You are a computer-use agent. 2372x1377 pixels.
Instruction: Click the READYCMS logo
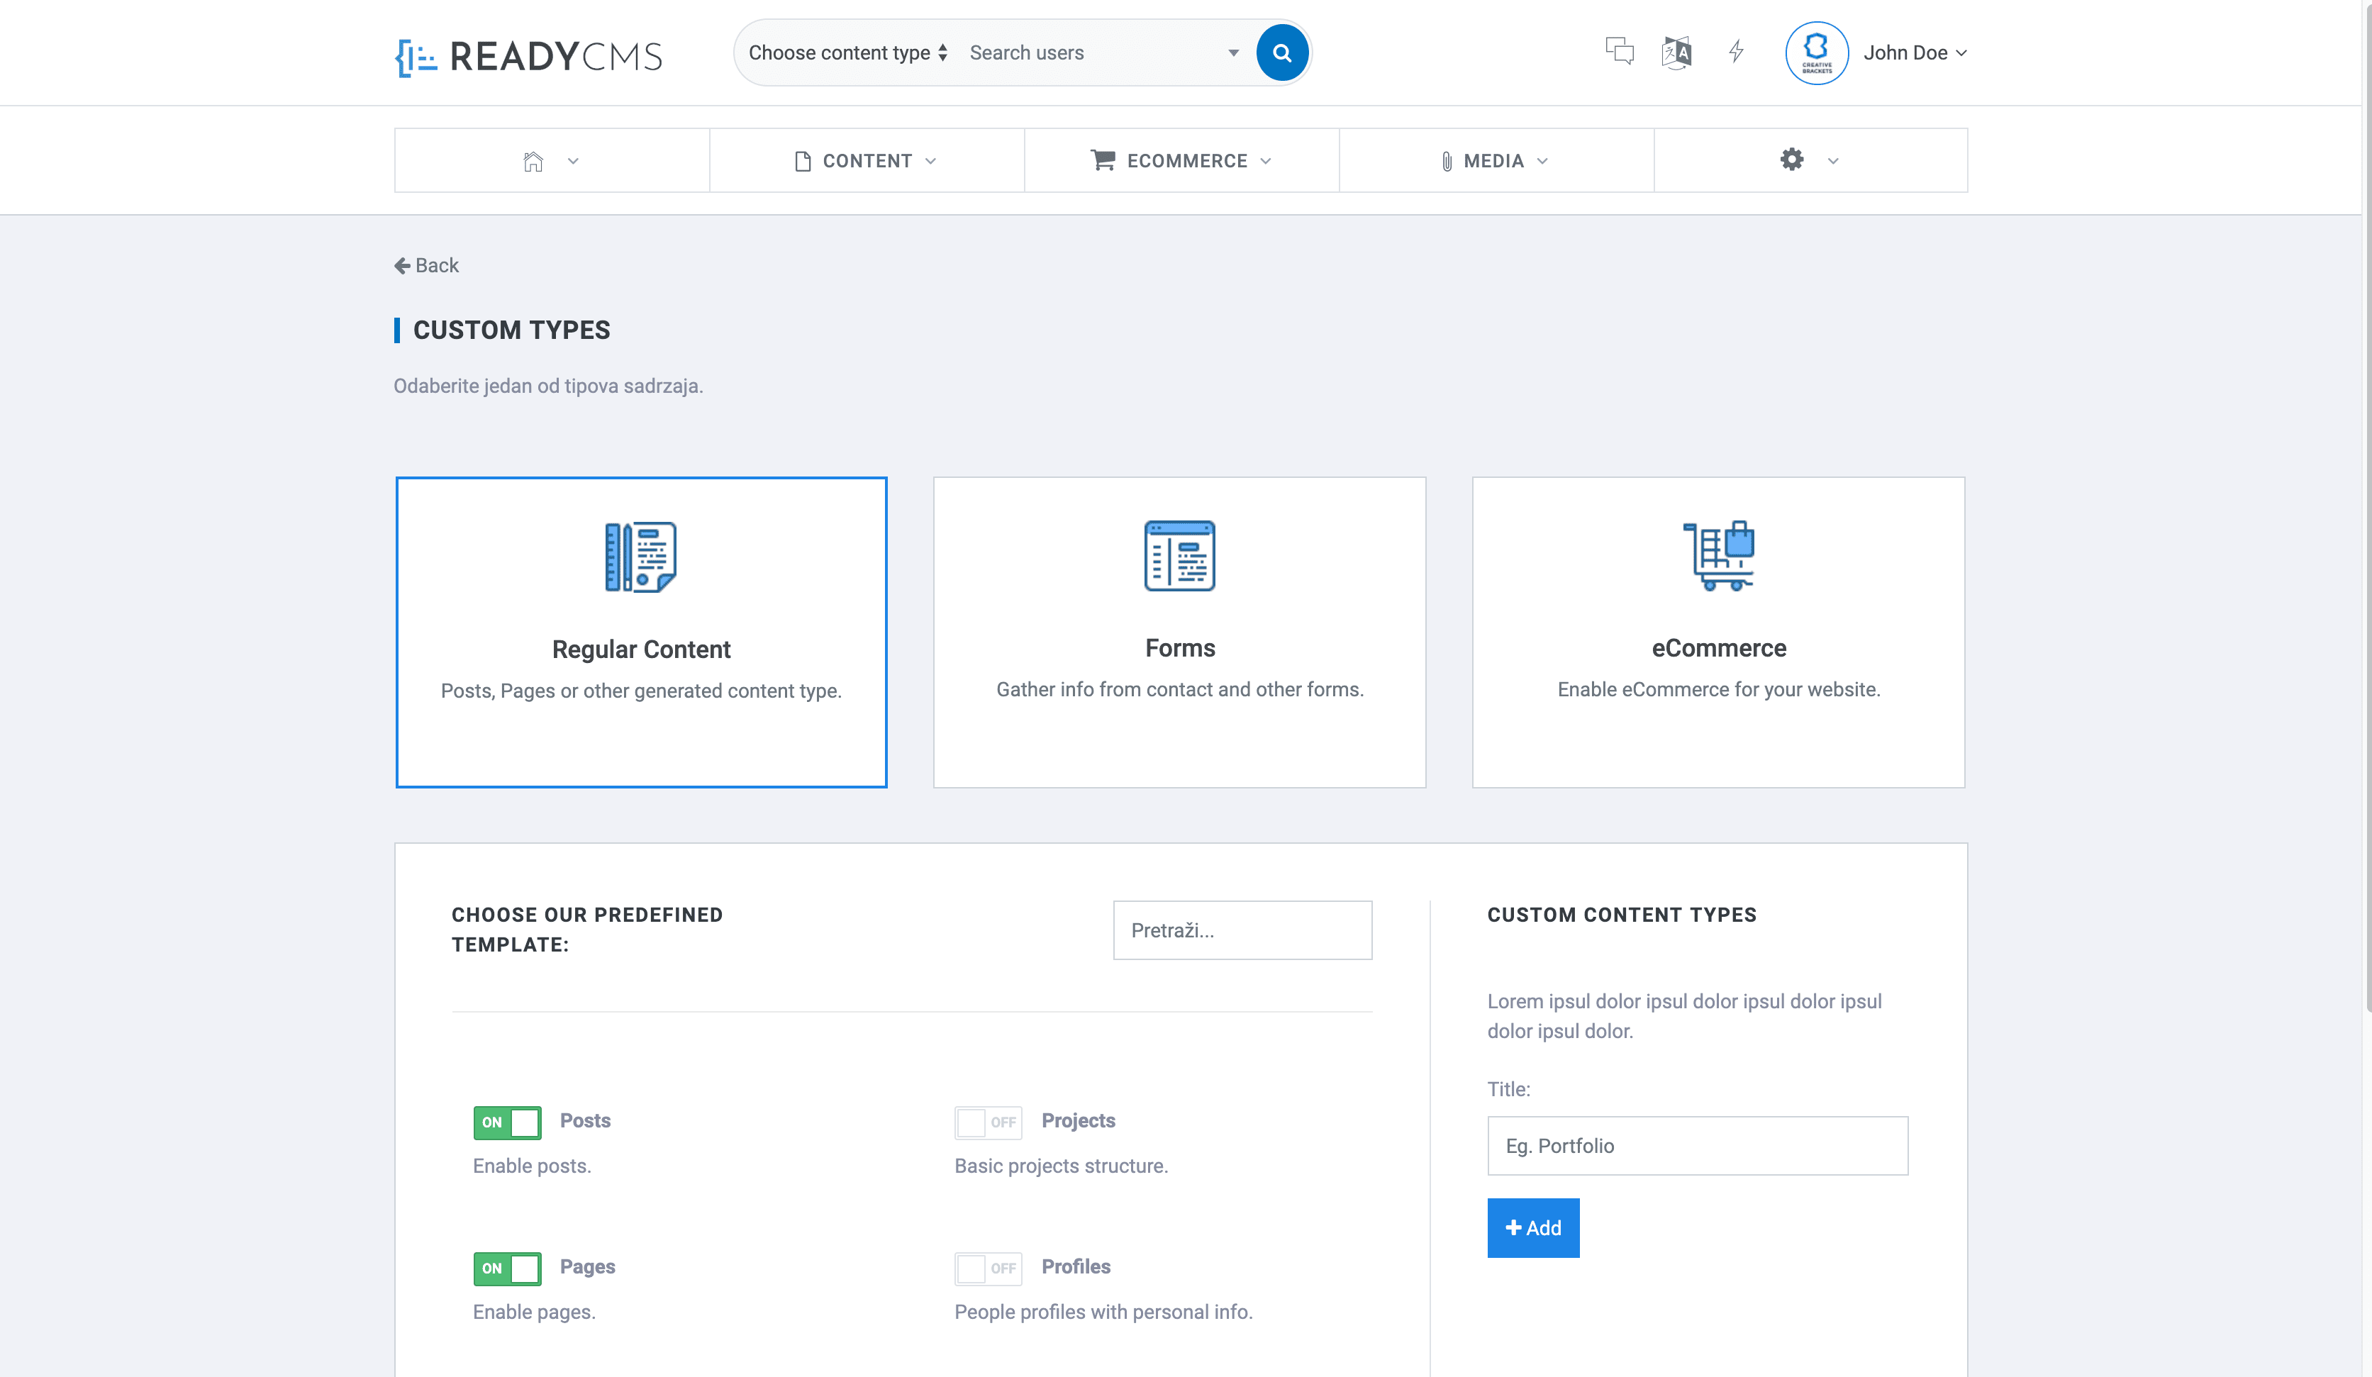(x=529, y=57)
